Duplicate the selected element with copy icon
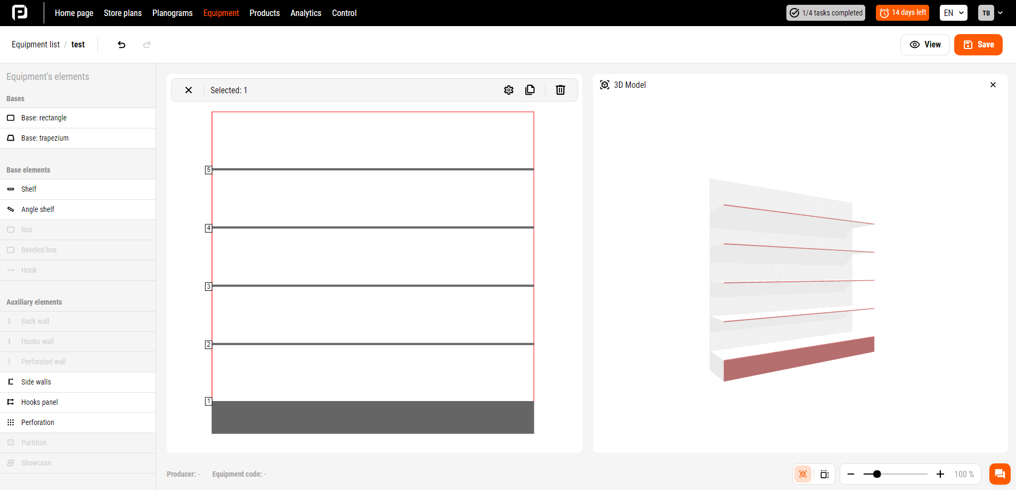 [530, 90]
